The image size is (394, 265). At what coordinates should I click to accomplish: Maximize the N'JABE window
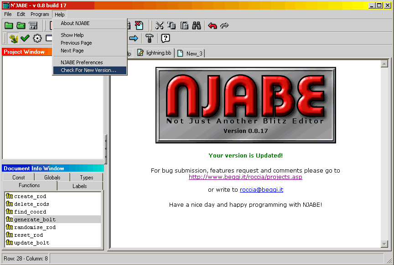point(379,5)
